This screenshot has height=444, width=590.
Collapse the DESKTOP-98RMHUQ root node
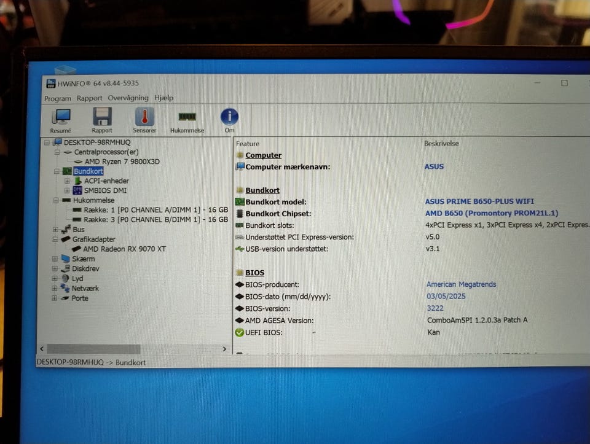pos(47,142)
